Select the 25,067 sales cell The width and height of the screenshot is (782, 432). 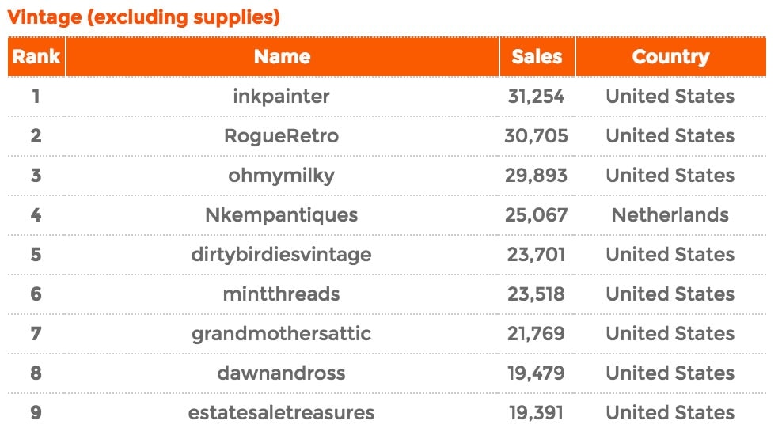click(x=536, y=215)
